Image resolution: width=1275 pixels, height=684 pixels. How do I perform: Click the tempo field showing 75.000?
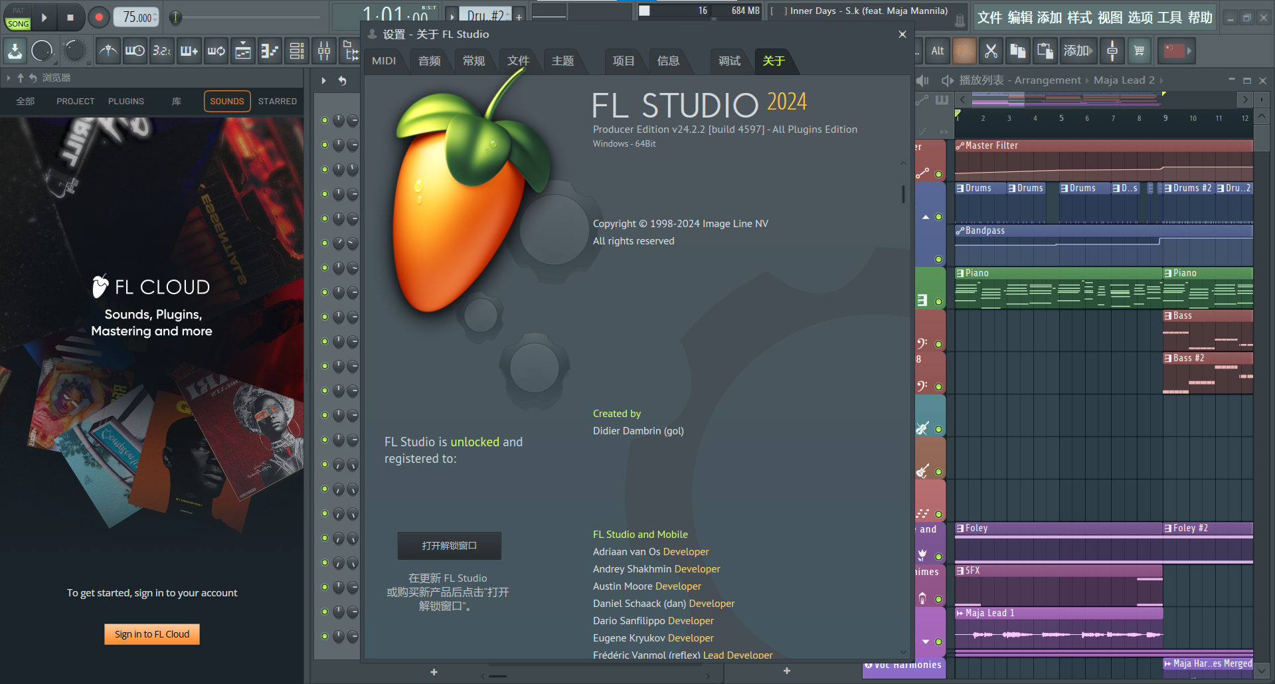tap(137, 17)
